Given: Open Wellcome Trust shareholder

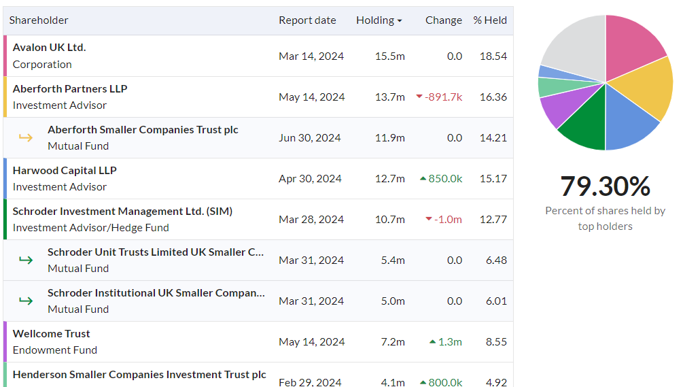Looking at the screenshot, I should pos(51,334).
